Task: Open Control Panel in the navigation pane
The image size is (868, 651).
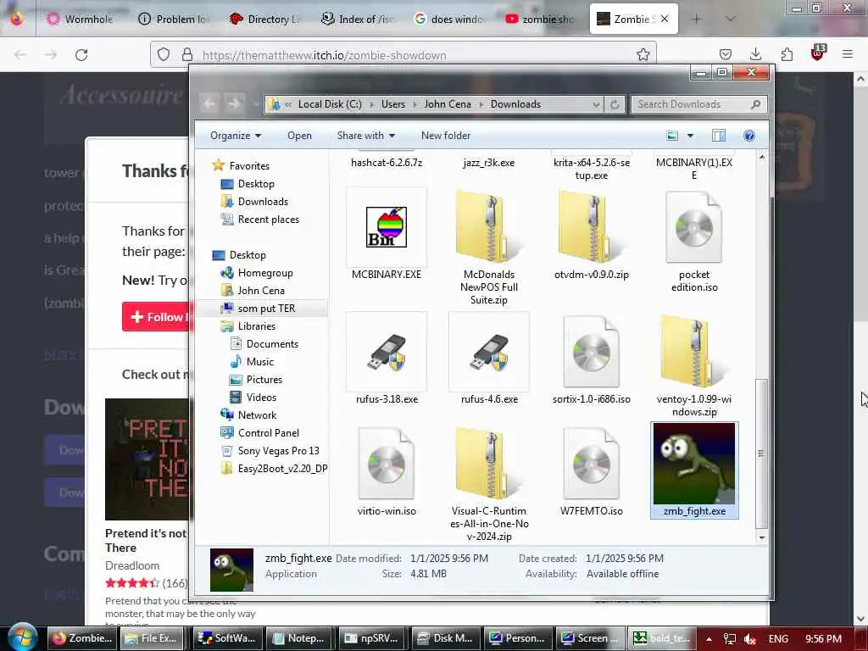Action: click(269, 433)
